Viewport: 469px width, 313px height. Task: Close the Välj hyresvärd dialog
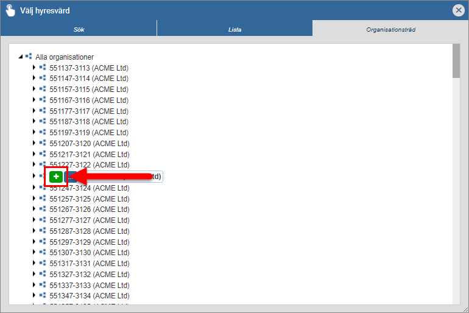point(459,10)
